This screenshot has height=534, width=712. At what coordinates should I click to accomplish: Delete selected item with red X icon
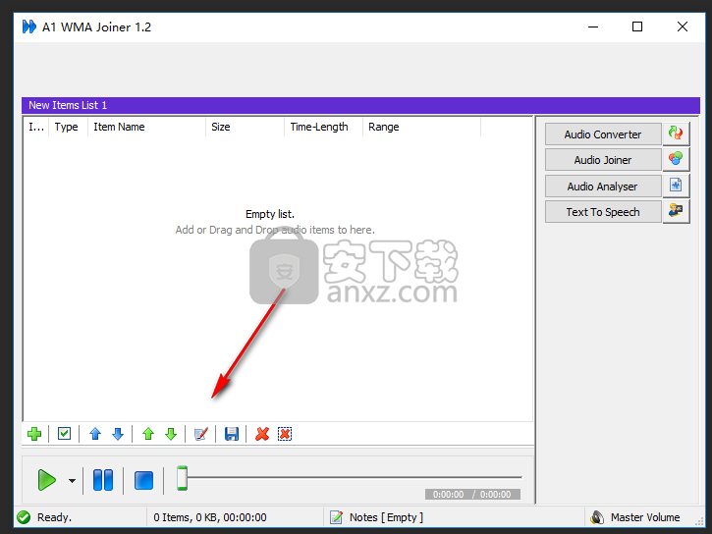click(x=262, y=434)
